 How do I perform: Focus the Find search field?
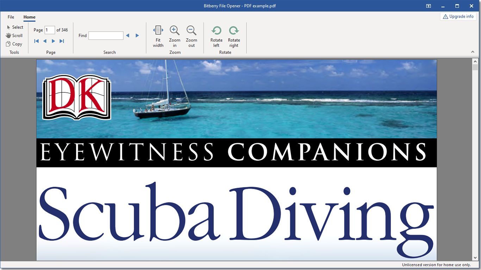(x=106, y=36)
